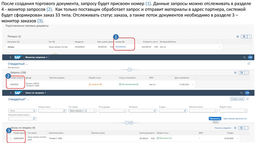Open VM user avatar in Заказ на продажу
Screen dimensions: 256x143
click(x=247, y=93)
